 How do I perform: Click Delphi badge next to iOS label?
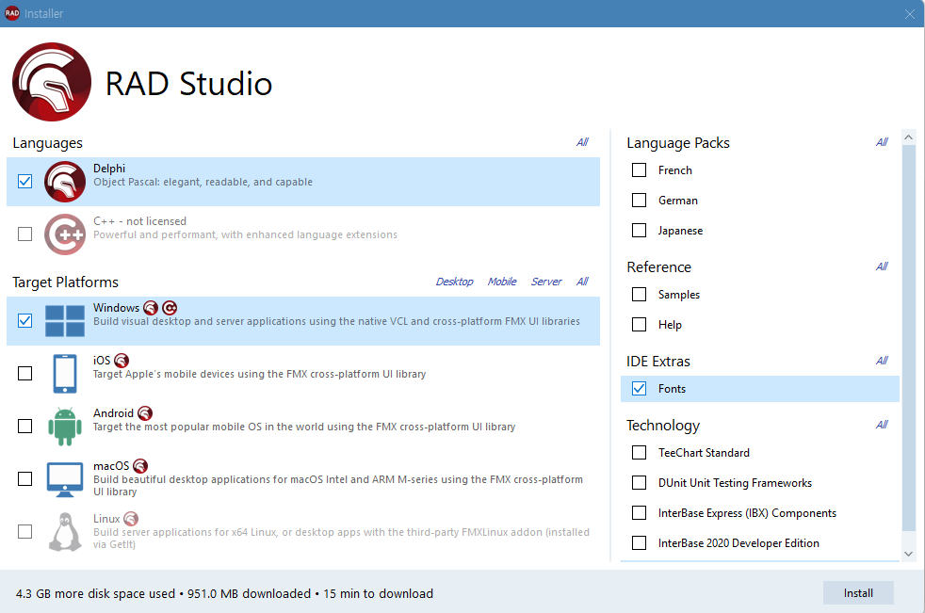(x=122, y=361)
